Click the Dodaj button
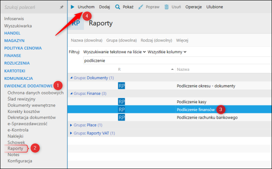The width and height of the screenshot is (272, 169). pos(105,7)
